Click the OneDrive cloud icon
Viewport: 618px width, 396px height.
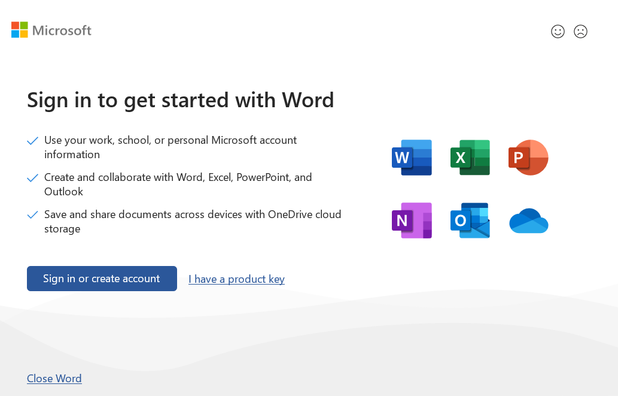pos(528,220)
